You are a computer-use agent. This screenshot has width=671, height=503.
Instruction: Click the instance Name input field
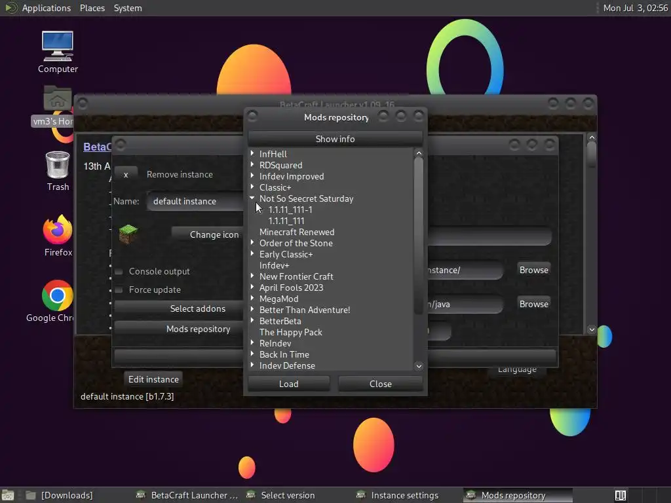(x=195, y=201)
